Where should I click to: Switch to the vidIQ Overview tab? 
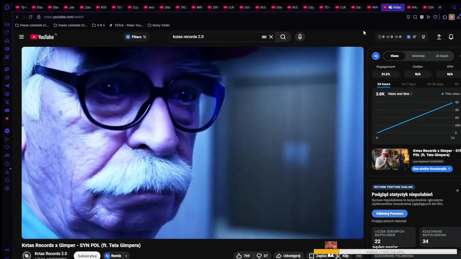click(418, 56)
